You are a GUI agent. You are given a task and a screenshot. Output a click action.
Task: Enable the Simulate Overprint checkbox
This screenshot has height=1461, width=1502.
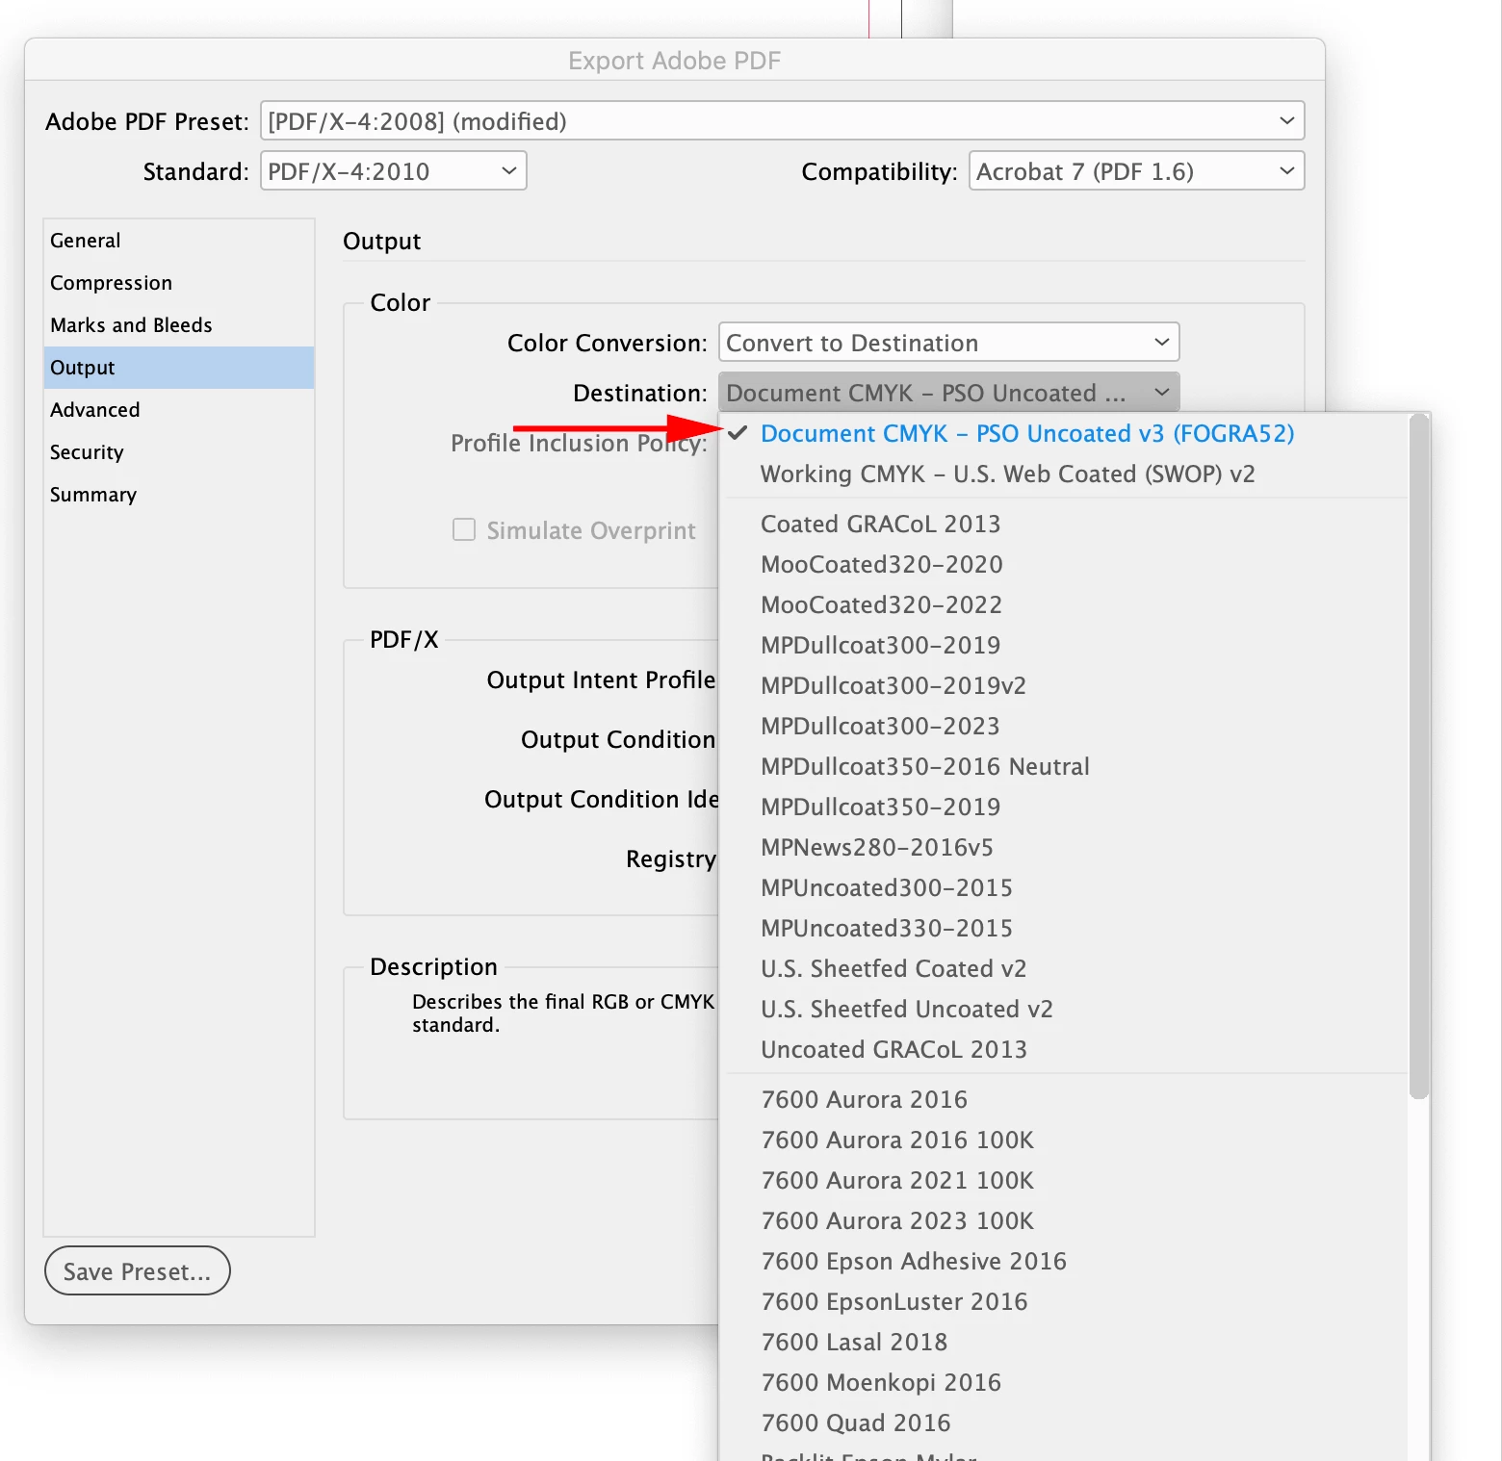click(464, 530)
